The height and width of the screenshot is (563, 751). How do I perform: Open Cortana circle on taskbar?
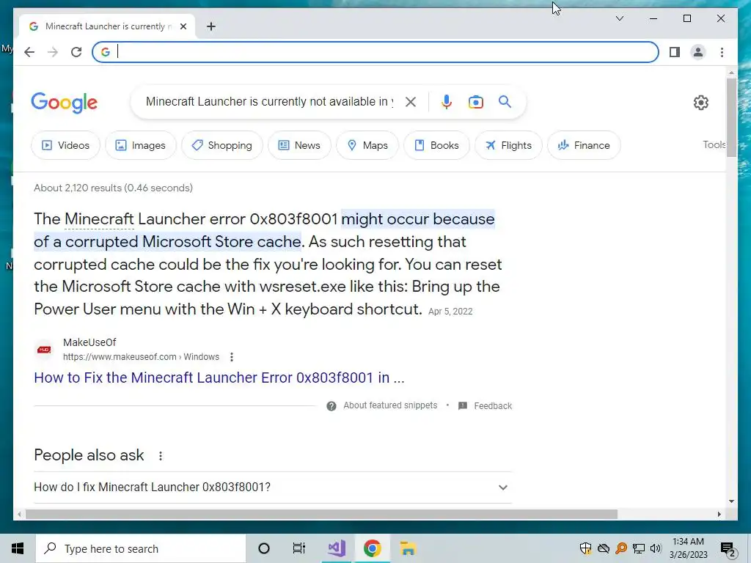click(264, 548)
